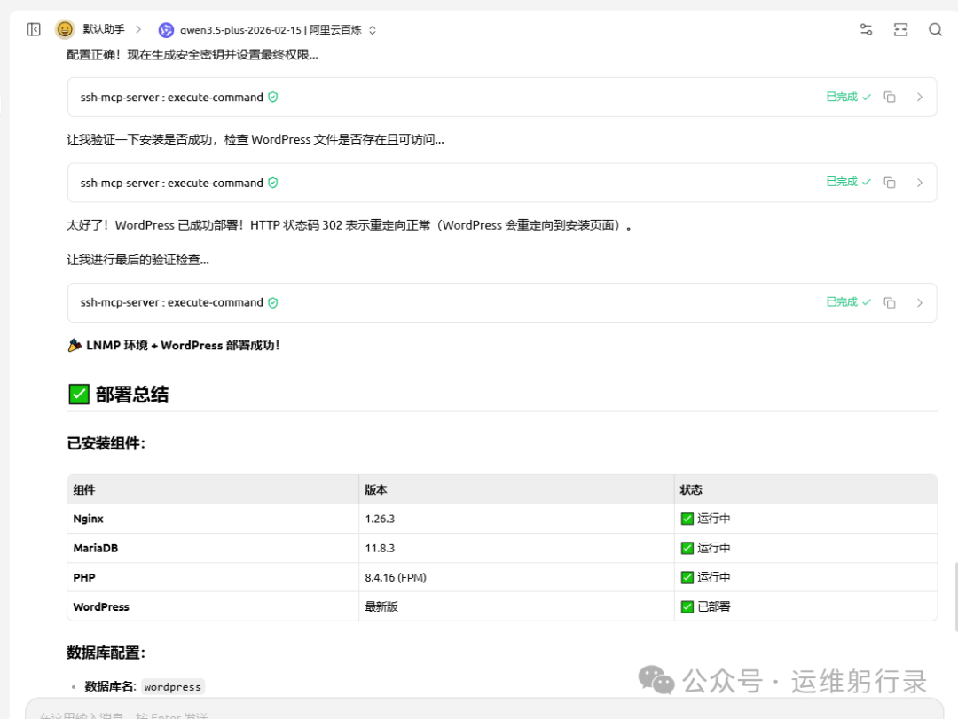Click green shield on first execute-command
Screen dimensions: 958x719
click(x=273, y=98)
